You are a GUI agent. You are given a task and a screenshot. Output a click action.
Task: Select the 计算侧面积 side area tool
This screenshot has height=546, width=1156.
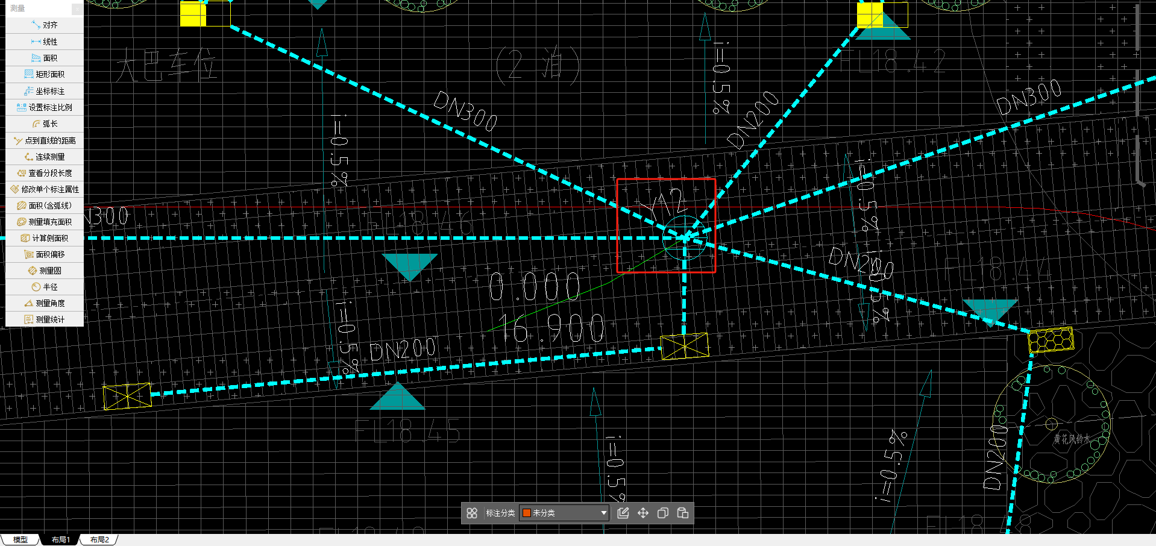coord(45,238)
